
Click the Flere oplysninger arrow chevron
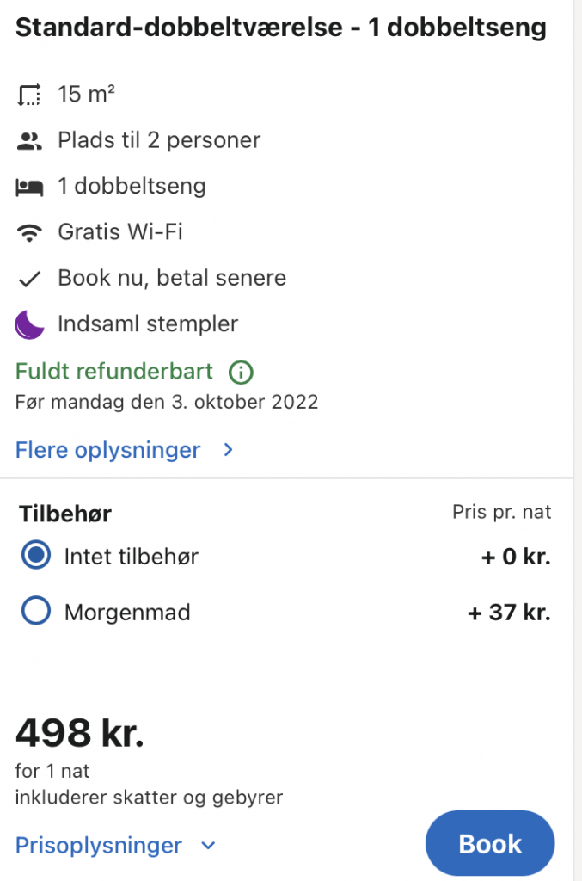(228, 449)
